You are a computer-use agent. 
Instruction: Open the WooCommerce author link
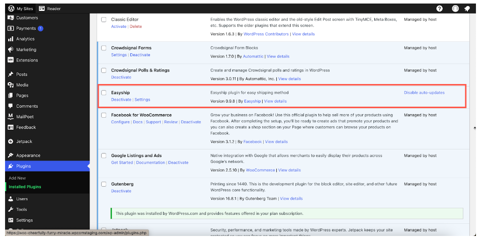(261, 170)
